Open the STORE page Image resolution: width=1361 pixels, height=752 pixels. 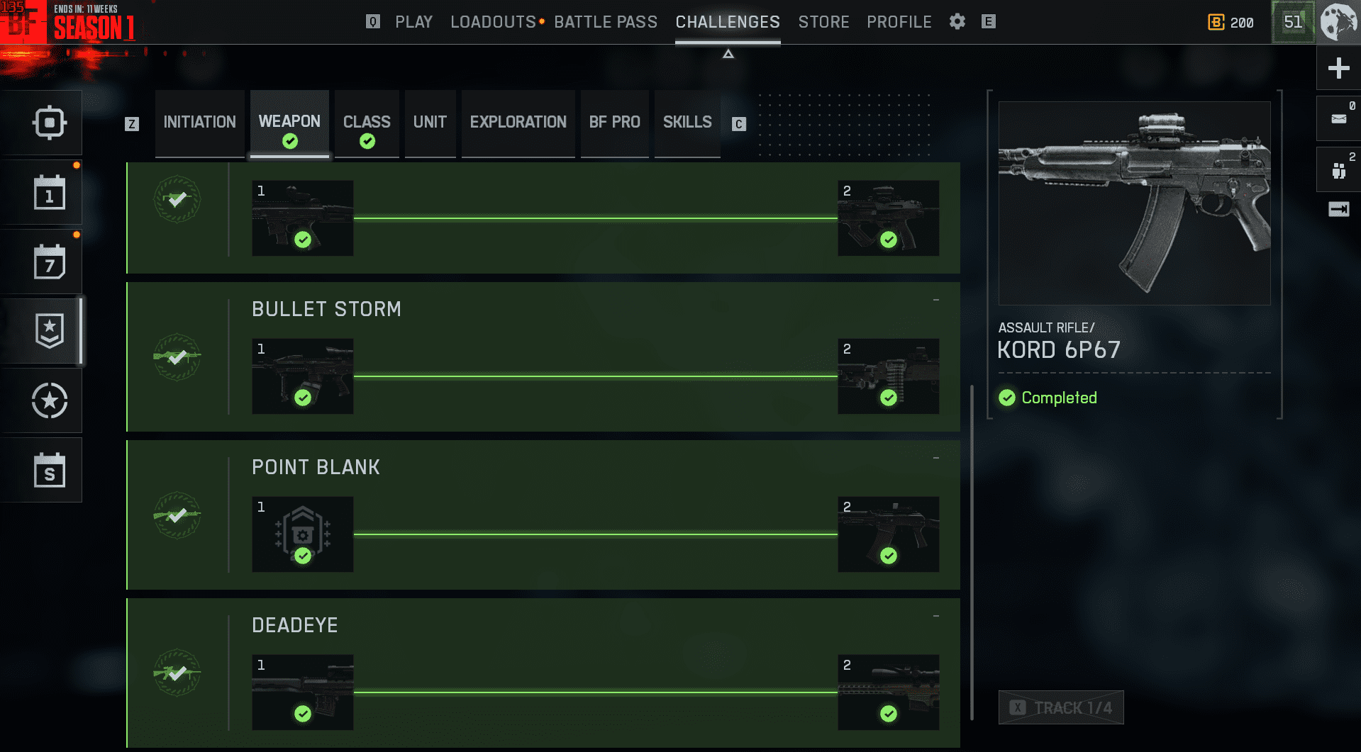[x=823, y=22]
